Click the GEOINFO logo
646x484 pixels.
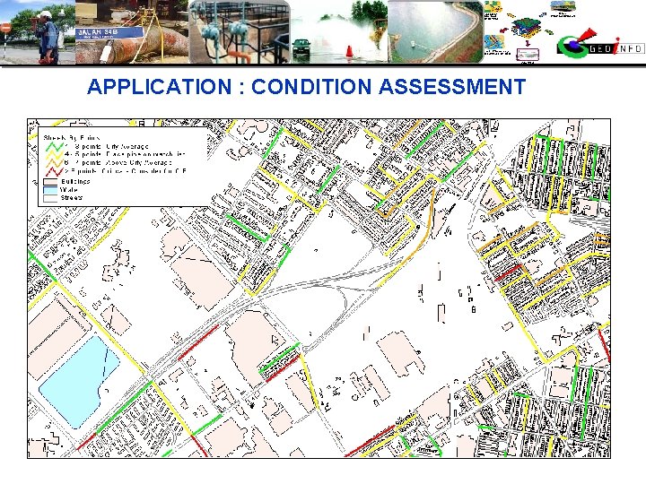[600, 44]
